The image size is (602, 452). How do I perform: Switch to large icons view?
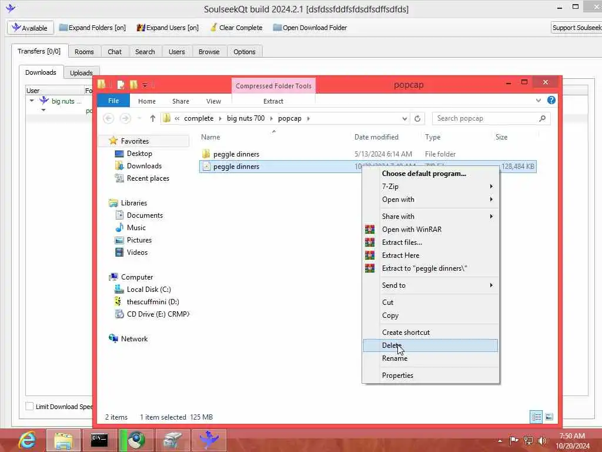pos(549,417)
